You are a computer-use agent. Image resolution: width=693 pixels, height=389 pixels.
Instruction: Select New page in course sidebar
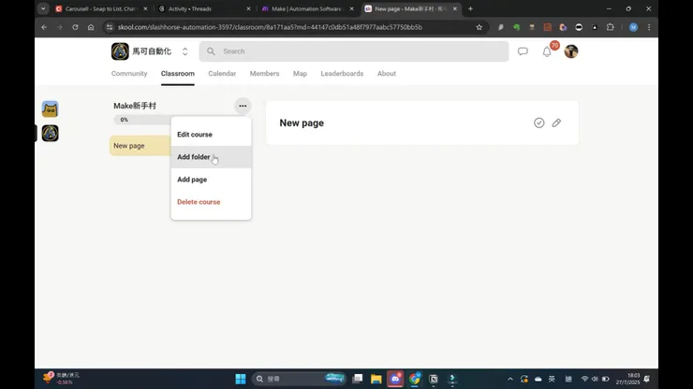point(140,146)
